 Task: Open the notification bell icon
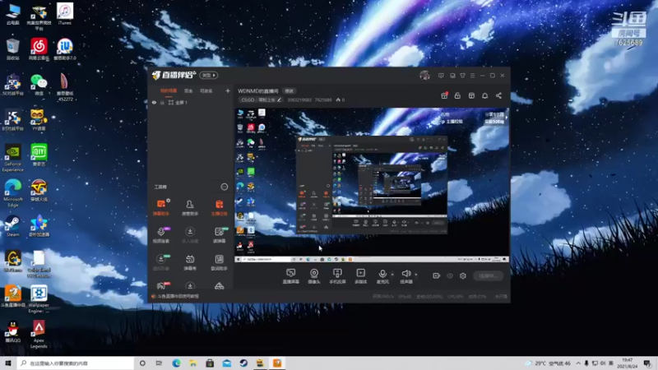[x=484, y=95]
